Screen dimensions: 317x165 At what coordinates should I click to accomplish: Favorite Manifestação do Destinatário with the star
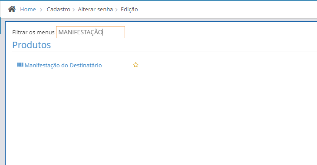click(x=135, y=65)
